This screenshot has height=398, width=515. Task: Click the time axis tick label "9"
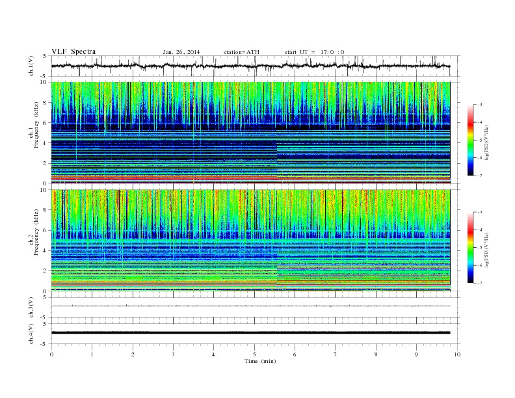click(x=416, y=354)
